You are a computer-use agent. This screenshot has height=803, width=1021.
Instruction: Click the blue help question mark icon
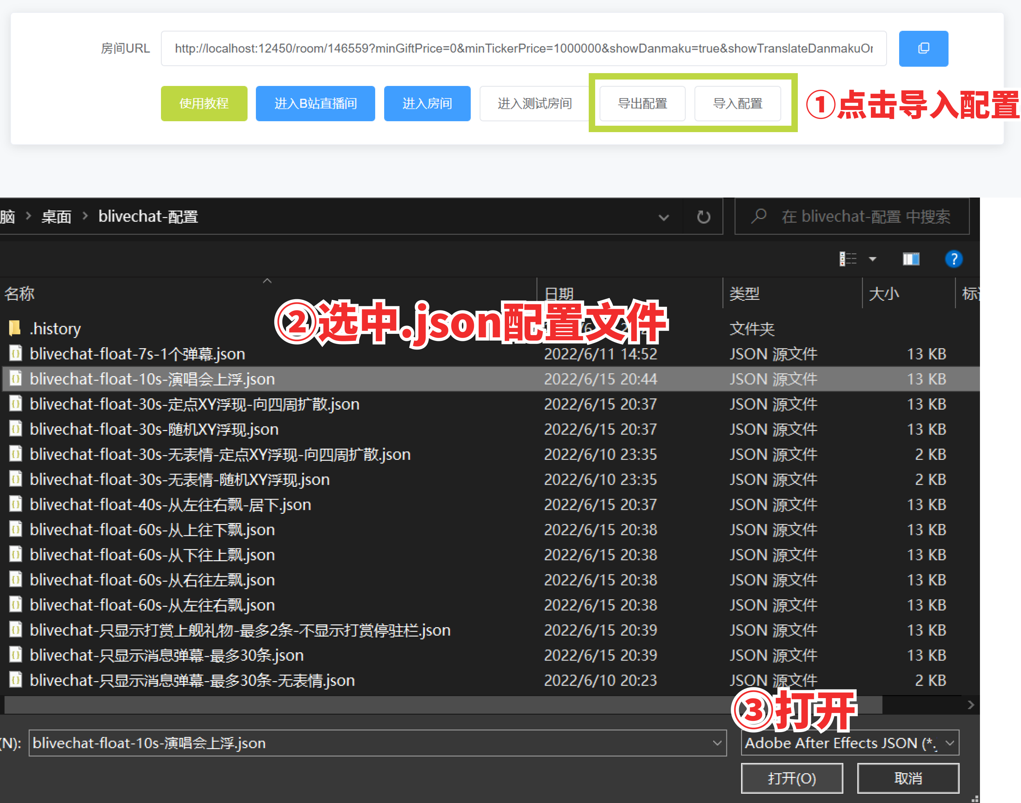pyautogui.click(x=953, y=259)
